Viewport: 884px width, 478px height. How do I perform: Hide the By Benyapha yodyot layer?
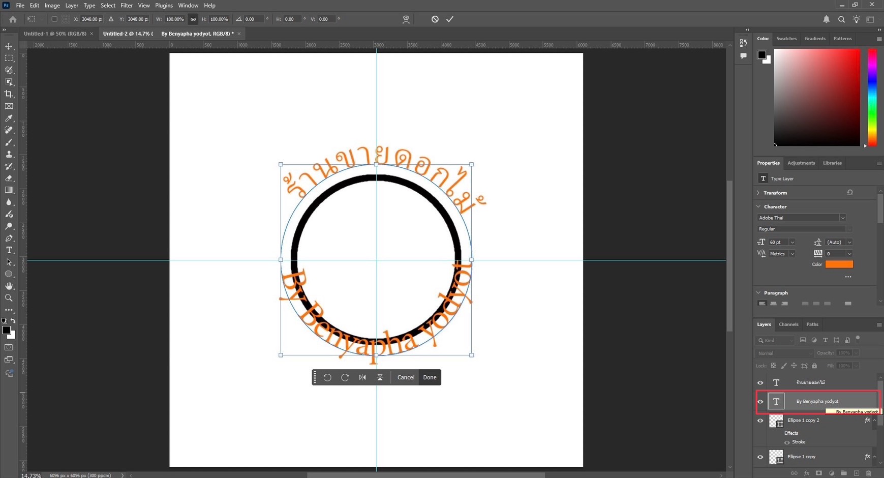click(x=760, y=402)
